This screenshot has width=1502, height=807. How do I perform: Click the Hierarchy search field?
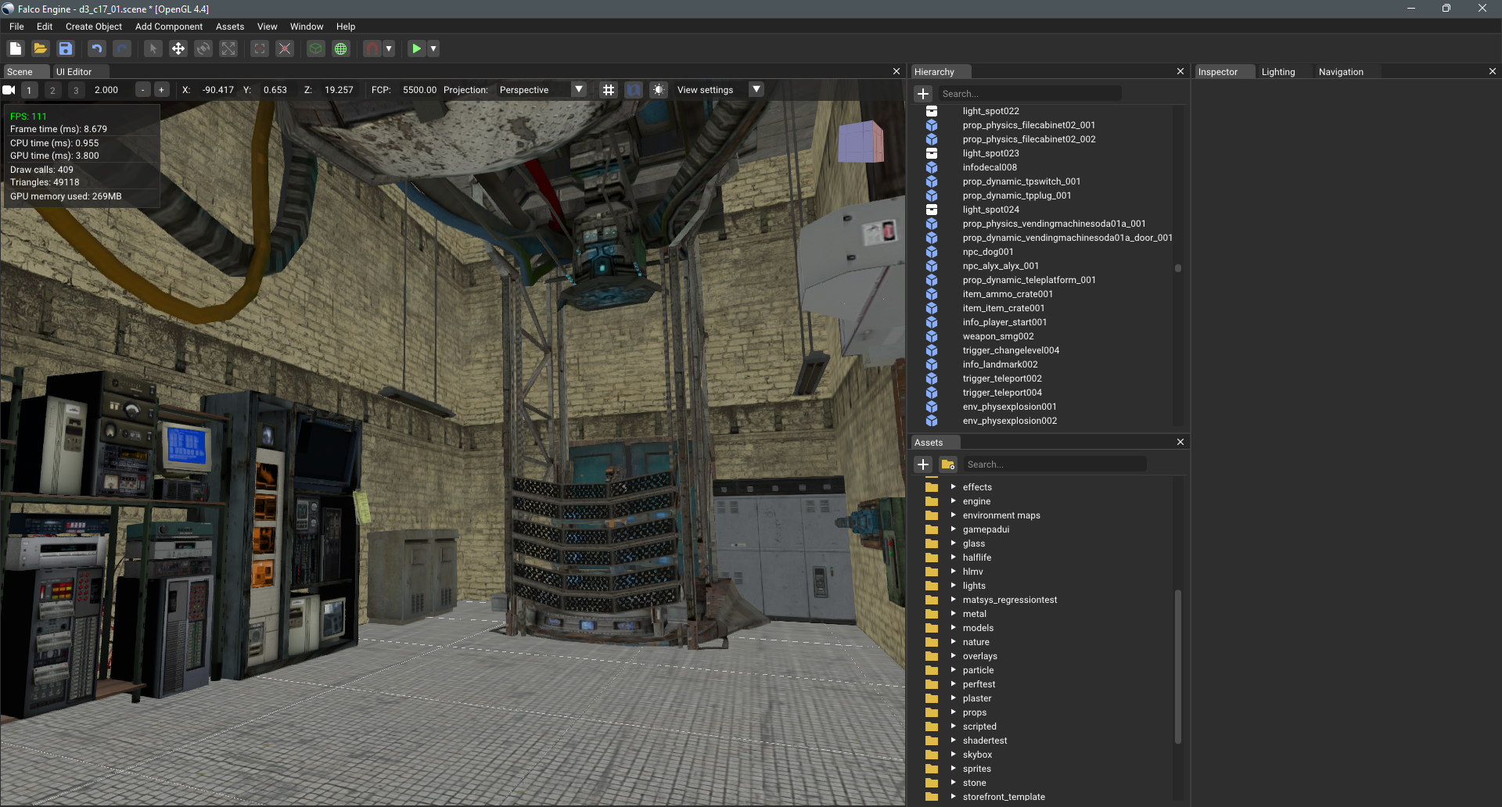coord(1029,94)
